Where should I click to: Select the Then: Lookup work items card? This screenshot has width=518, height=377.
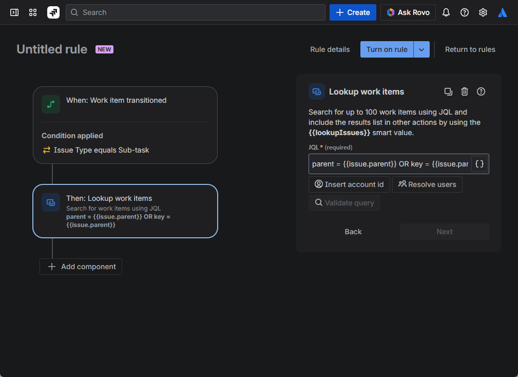125,211
